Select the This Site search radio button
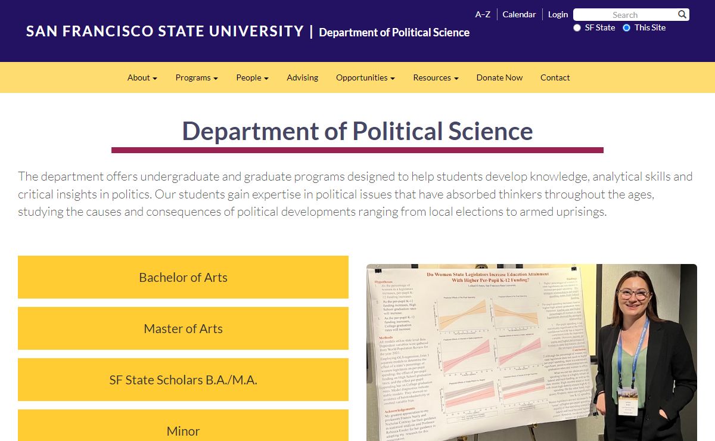 pyautogui.click(x=626, y=27)
